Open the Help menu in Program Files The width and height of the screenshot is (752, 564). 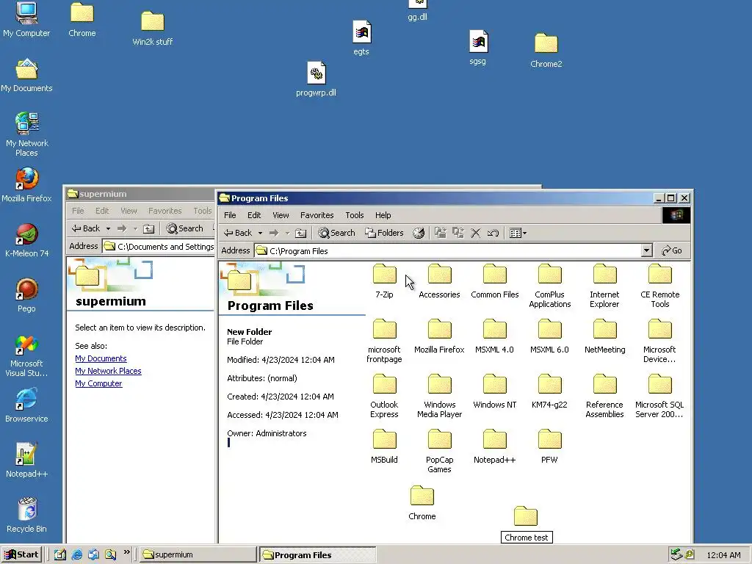click(x=383, y=215)
